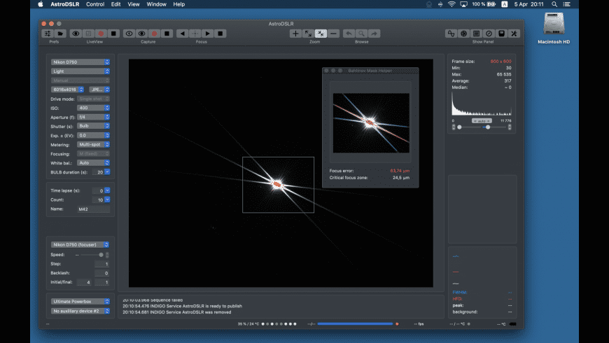Viewport: 609px width, 343px height.
Task: Open the No auxiliary device #2 dropdown
Action: coord(80,311)
